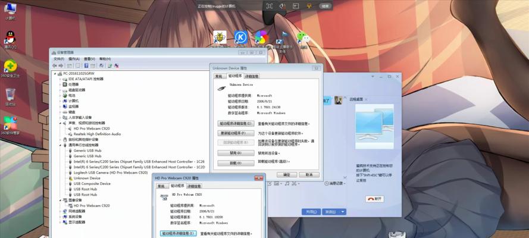Open the 帮助(H) menu in Device Manager
Viewport: 529px width, 238px height.
pos(105,59)
